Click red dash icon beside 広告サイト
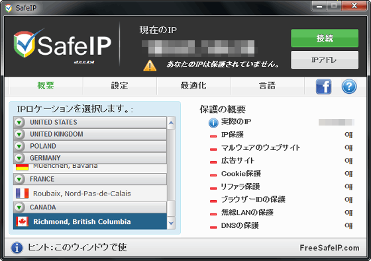 pyautogui.click(x=213, y=163)
